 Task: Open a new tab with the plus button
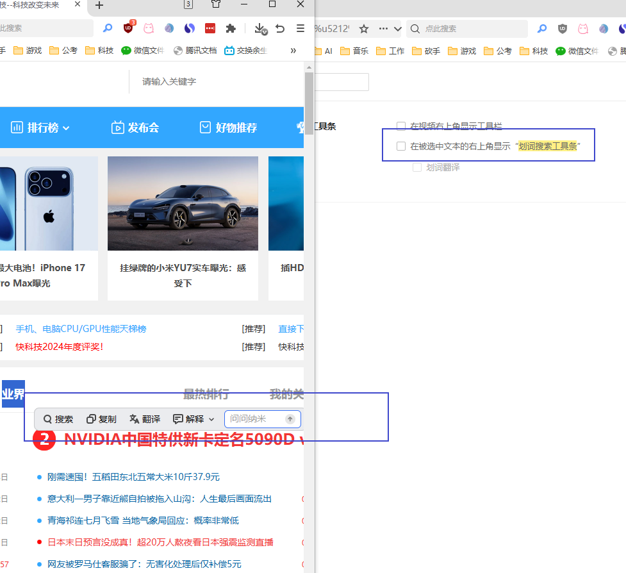99,5
